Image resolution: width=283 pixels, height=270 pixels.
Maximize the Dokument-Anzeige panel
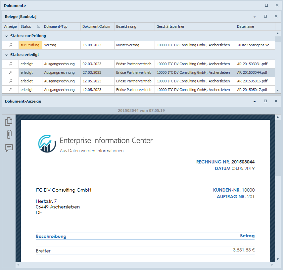(x=265, y=101)
